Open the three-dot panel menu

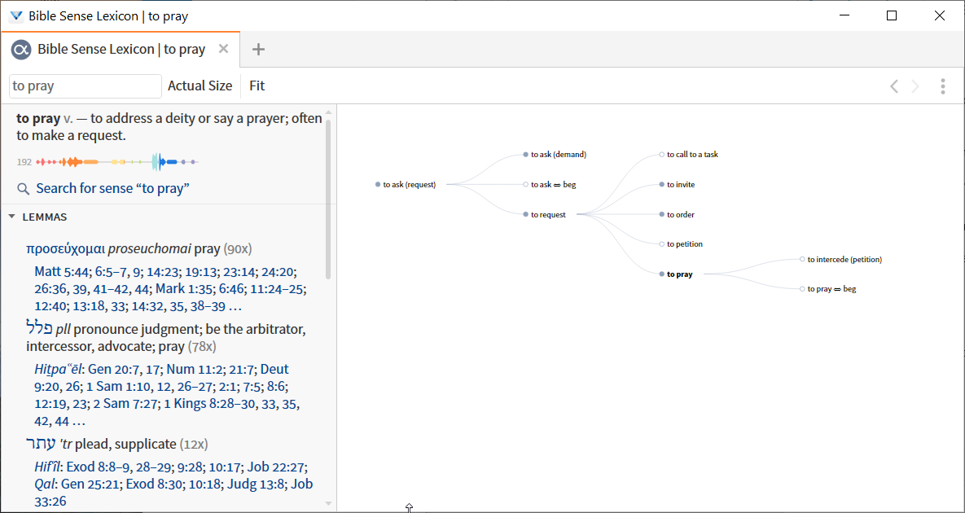pyautogui.click(x=942, y=86)
